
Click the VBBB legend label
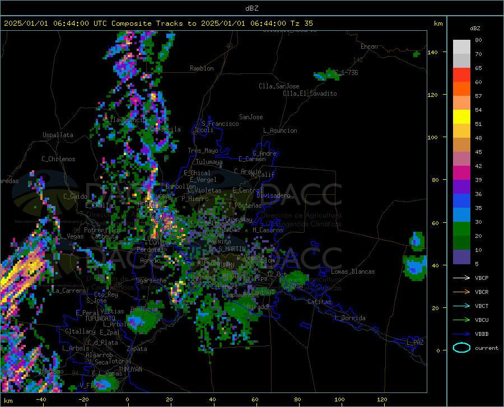(482, 334)
